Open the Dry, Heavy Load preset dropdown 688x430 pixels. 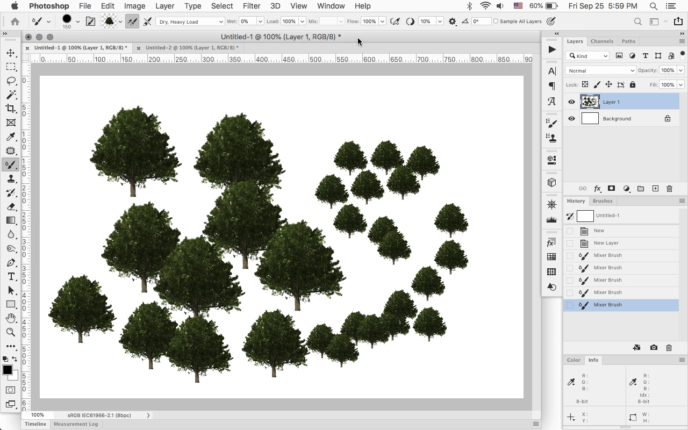(x=190, y=21)
